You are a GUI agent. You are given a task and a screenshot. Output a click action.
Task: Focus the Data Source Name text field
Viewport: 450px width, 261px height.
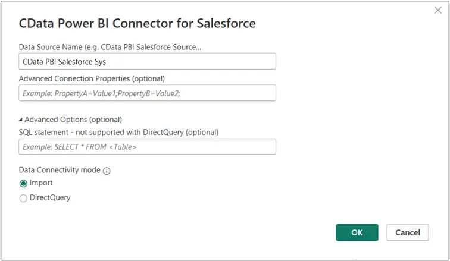click(x=147, y=61)
